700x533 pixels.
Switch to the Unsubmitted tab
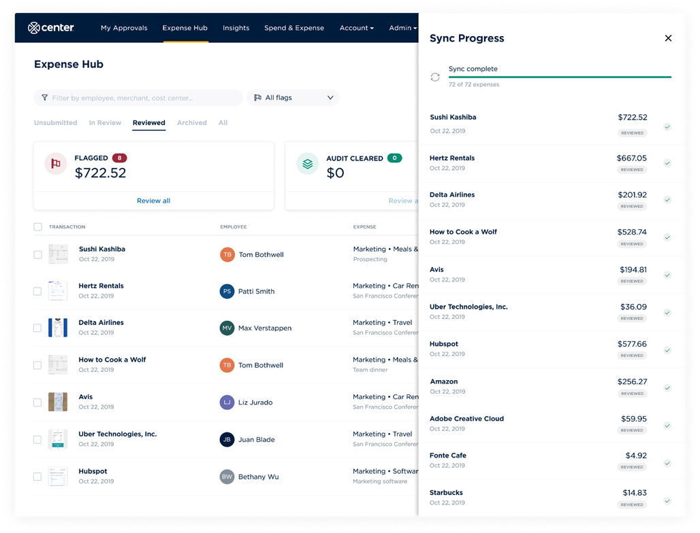55,122
